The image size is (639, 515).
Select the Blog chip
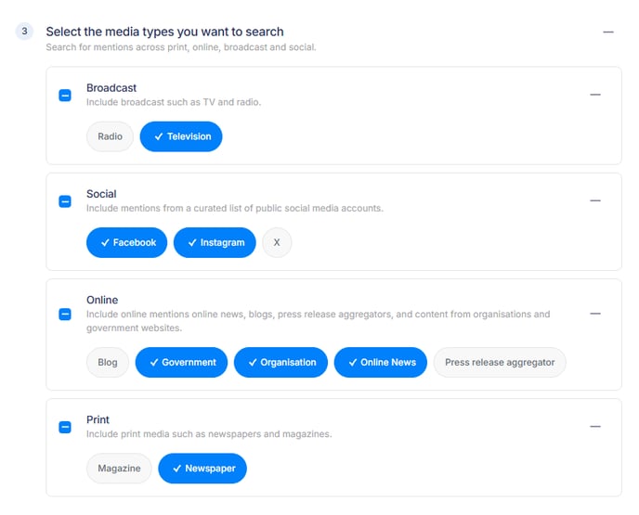(108, 362)
